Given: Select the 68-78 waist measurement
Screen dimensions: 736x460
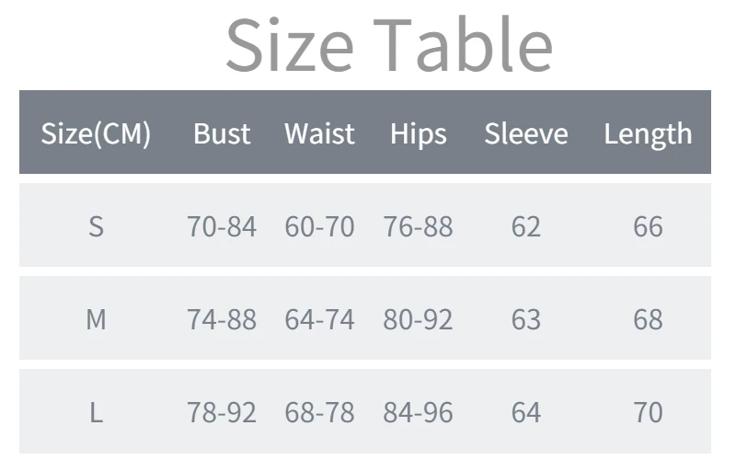Looking at the screenshot, I should tap(319, 412).
